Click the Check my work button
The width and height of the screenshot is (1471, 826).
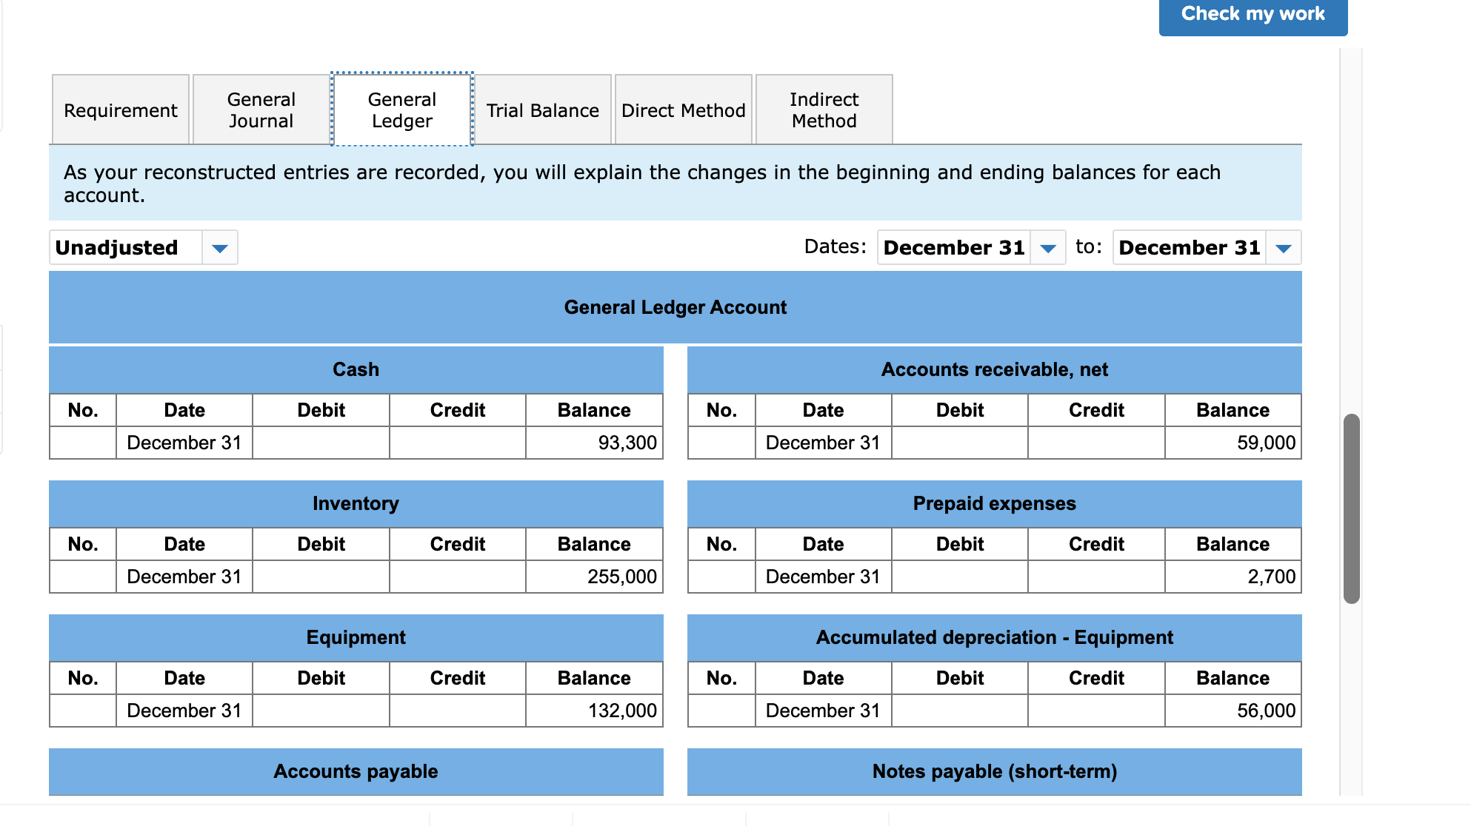click(1252, 15)
